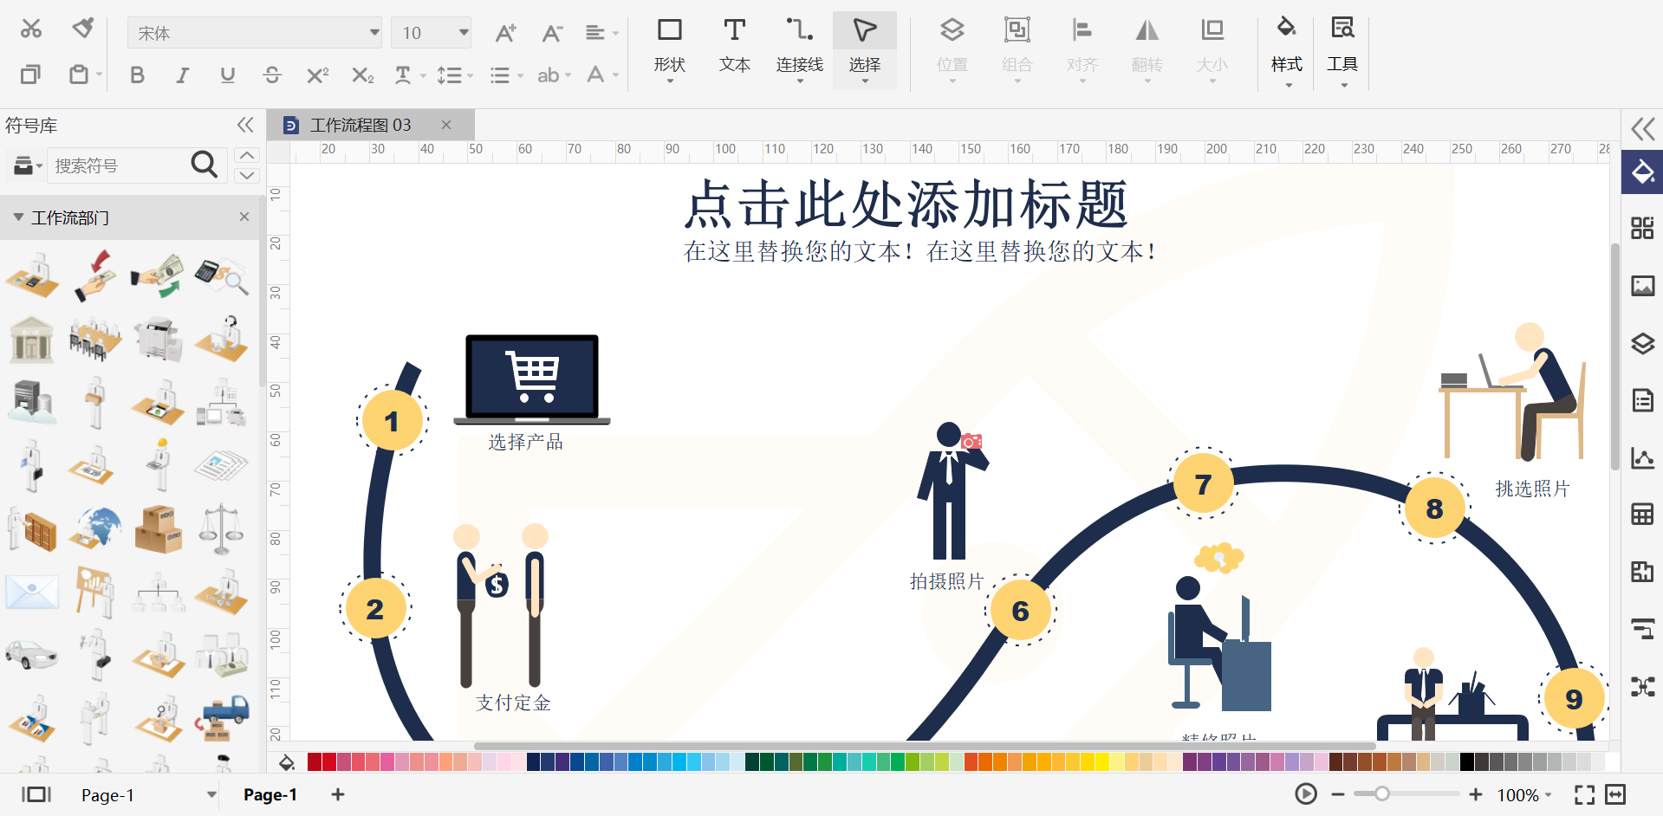Click the zoom slider handle
The width and height of the screenshot is (1663, 816).
point(1382,793)
